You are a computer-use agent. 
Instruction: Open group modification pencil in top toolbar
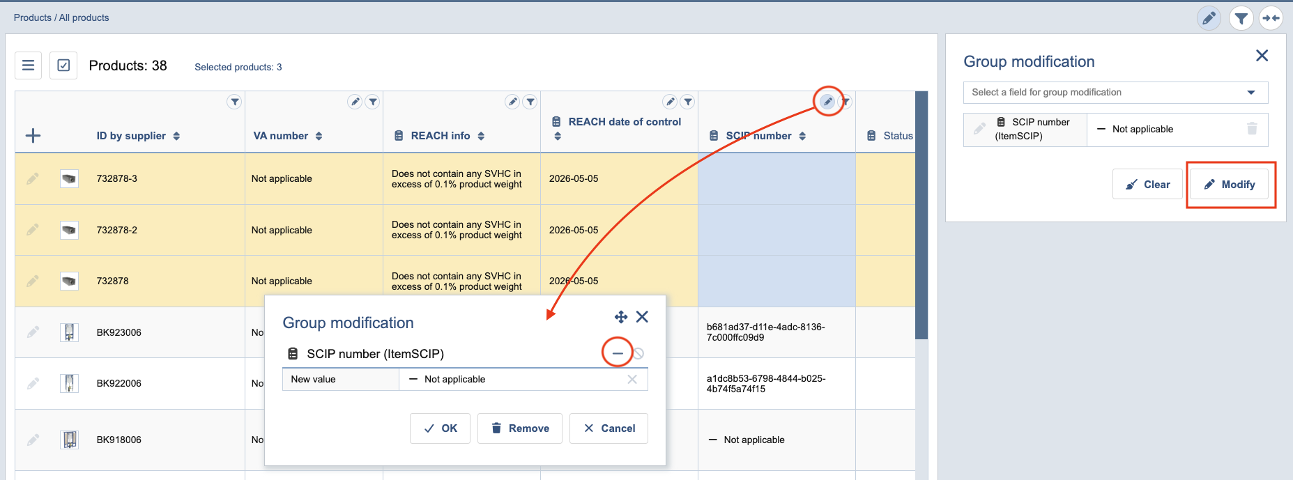[1209, 18]
